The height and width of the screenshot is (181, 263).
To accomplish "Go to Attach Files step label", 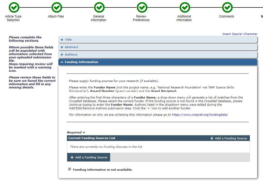I will pyautogui.click(x=56, y=16).
